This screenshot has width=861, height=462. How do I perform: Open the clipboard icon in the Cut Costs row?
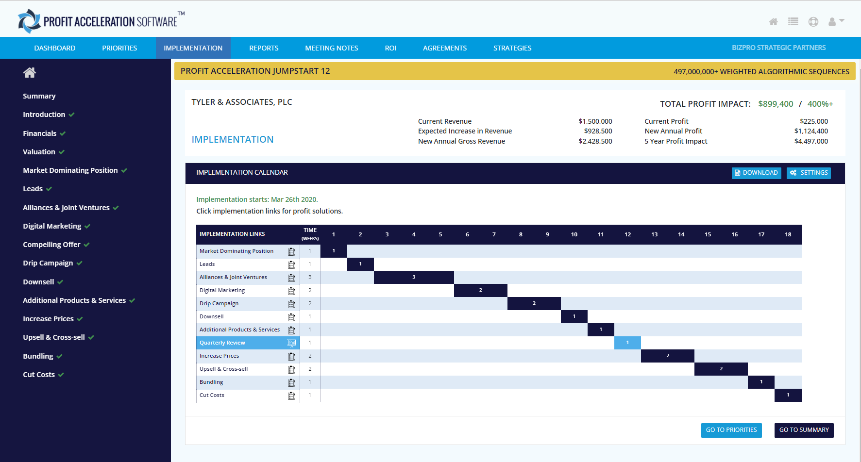291,396
